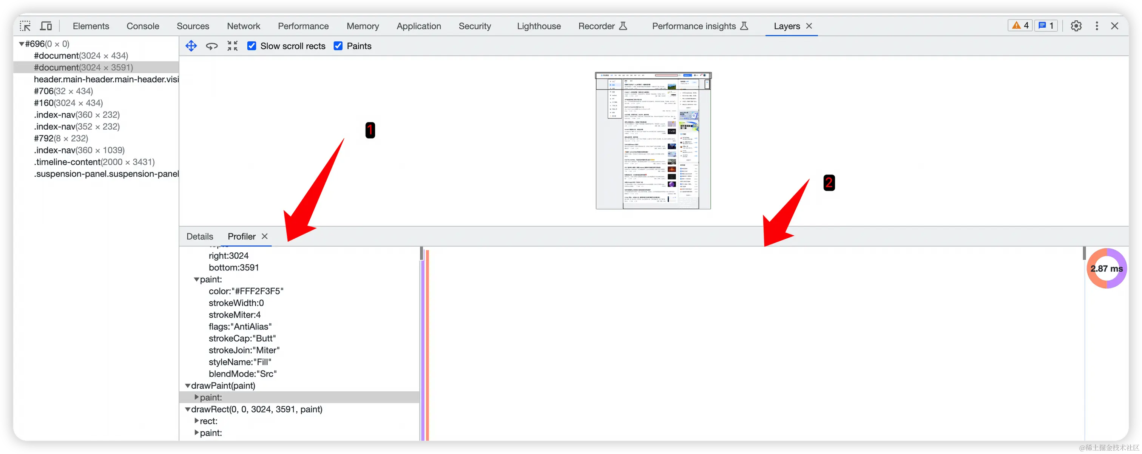Close the Profiler tab
The width and height of the screenshot is (1142, 454).
tap(265, 236)
